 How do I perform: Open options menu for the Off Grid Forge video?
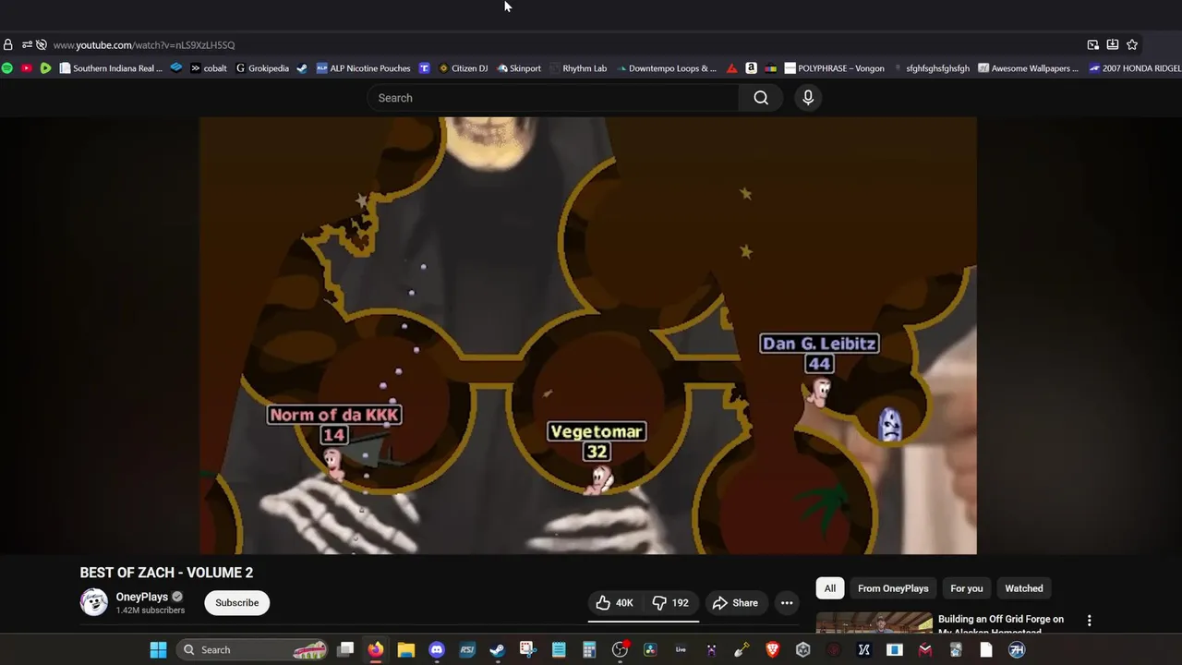click(1089, 621)
